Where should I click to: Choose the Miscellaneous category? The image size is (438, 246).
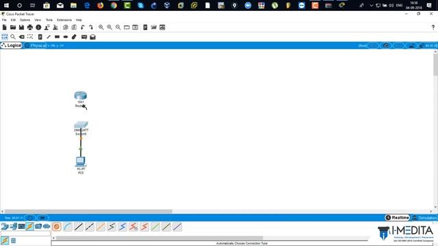pyautogui.click(x=38, y=226)
